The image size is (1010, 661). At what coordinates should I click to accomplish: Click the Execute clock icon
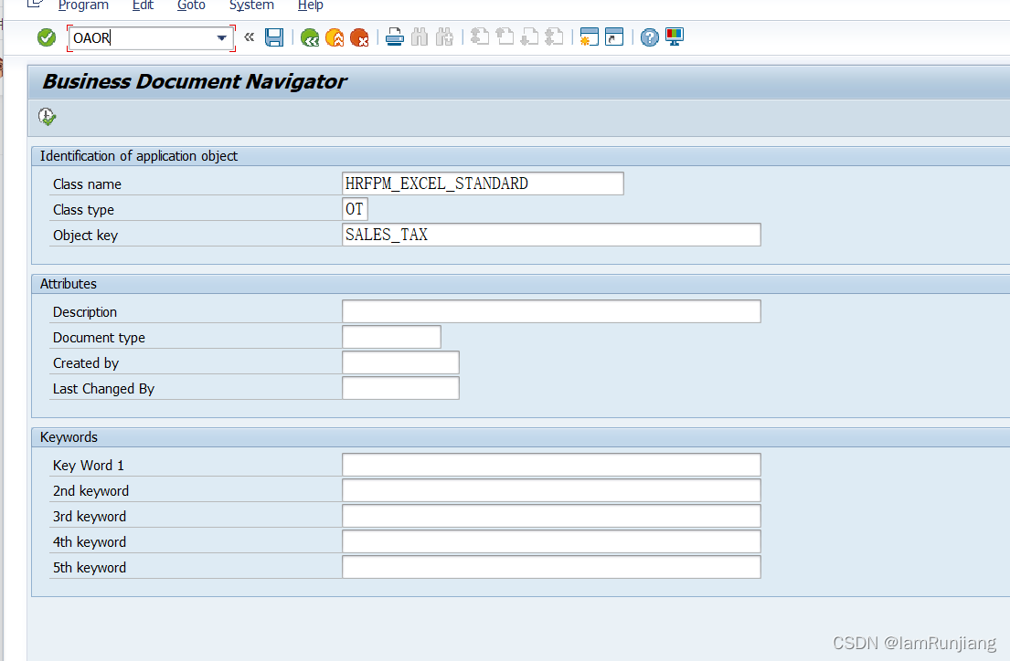[47, 117]
